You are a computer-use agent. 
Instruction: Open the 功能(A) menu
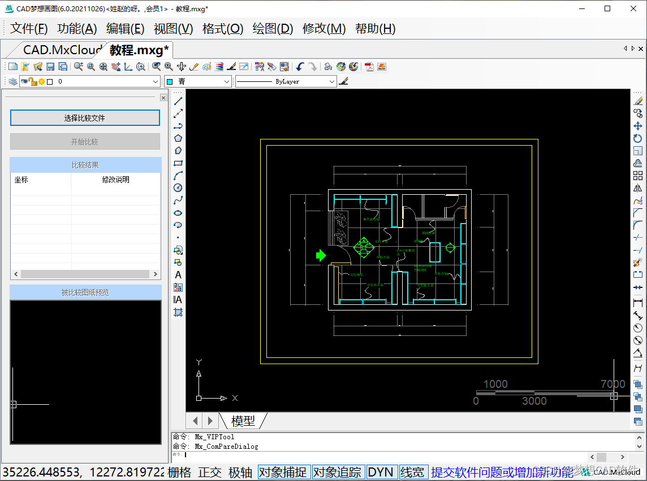click(x=77, y=29)
